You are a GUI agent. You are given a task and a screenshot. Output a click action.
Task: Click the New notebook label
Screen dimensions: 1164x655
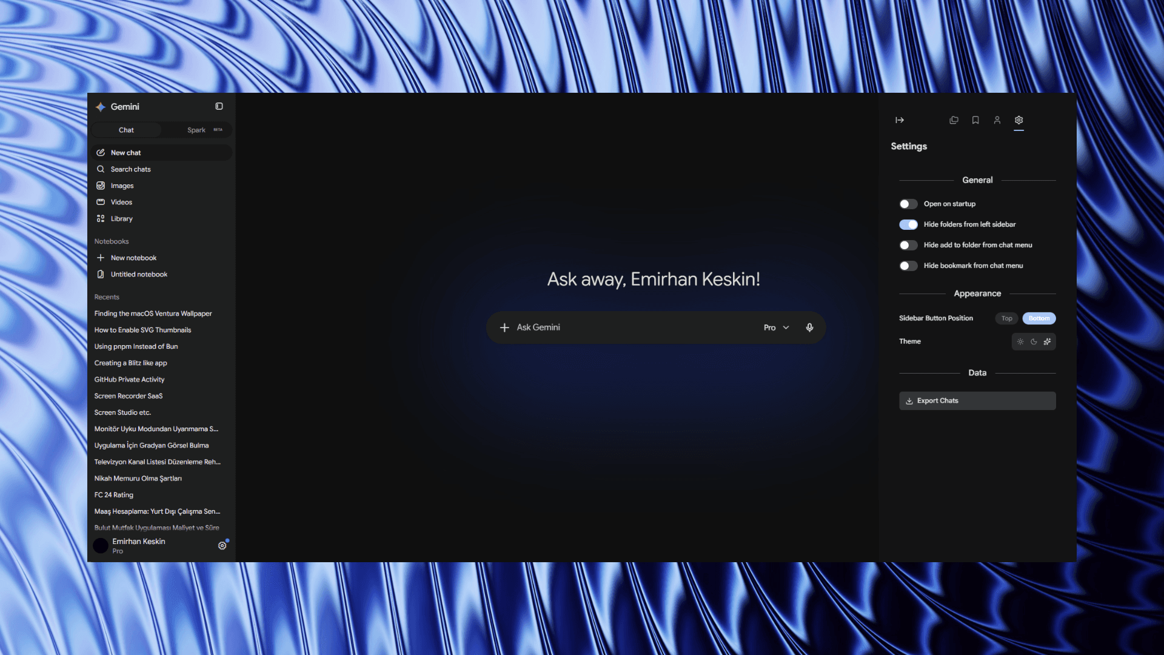(x=133, y=258)
